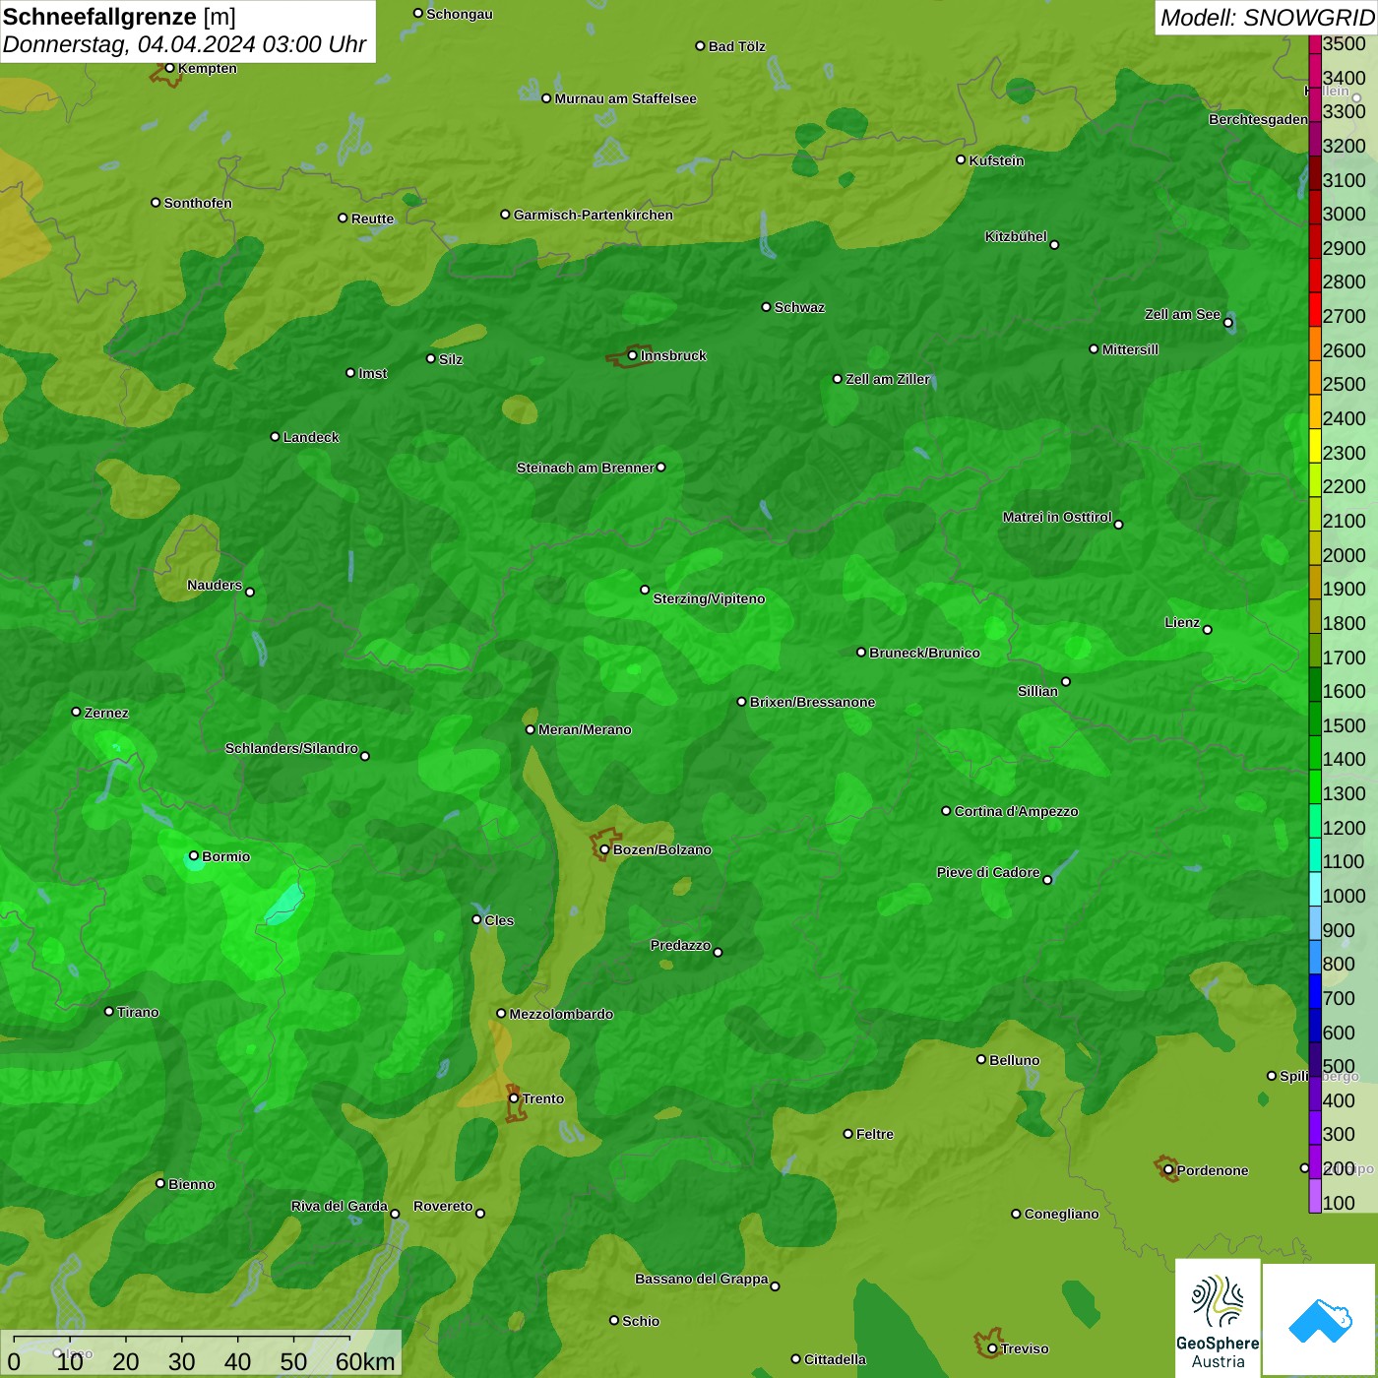Click the Kufstein location marker dot
Image resolution: width=1378 pixels, height=1378 pixels.
pyautogui.click(x=961, y=159)
